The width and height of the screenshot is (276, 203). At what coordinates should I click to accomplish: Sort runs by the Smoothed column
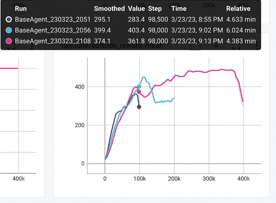coord(109,8)
